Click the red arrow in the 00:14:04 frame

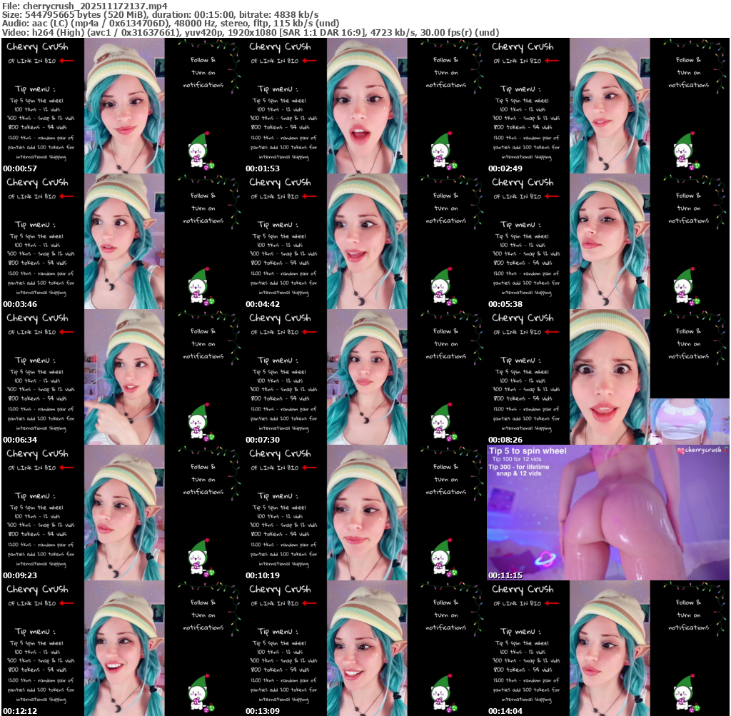coord(553,603)
